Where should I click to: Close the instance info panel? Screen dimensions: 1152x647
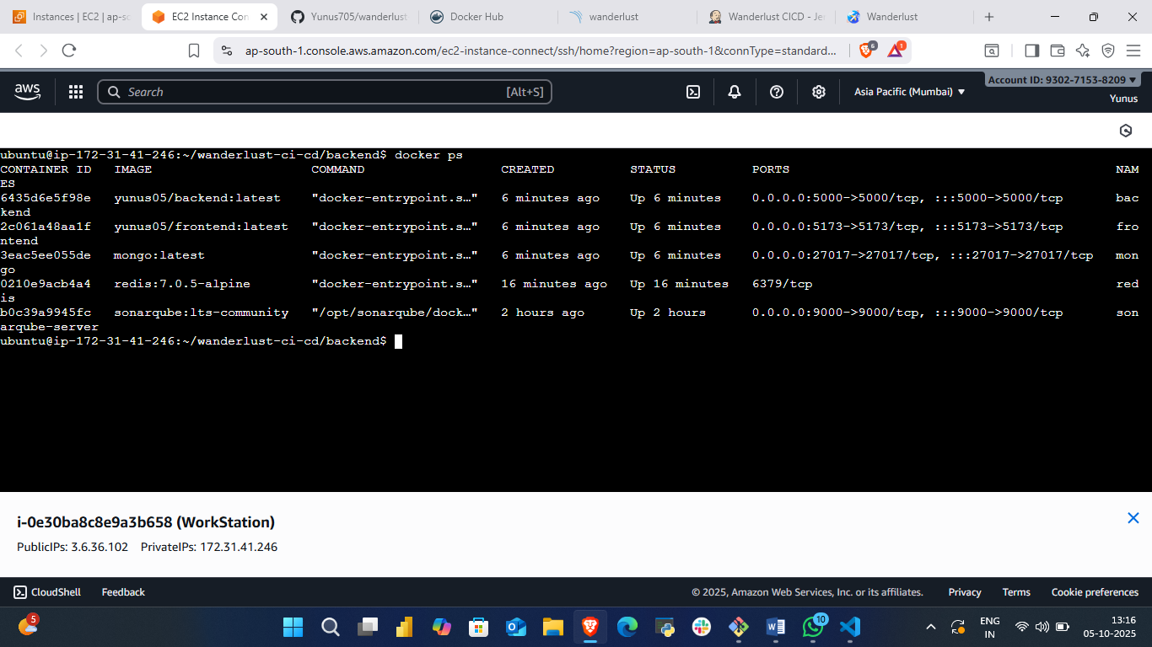coord(1133,518)
